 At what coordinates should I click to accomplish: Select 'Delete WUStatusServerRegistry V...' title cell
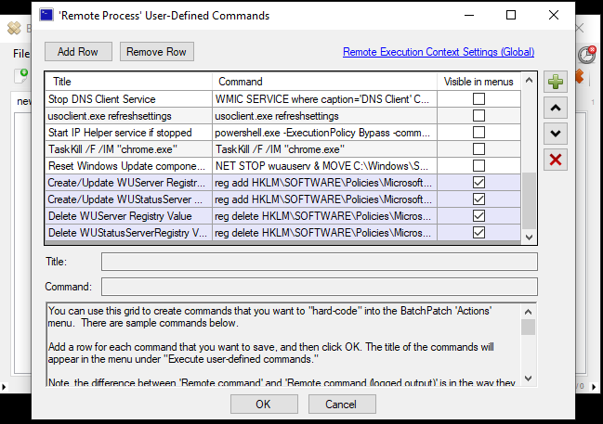(128, 233)
